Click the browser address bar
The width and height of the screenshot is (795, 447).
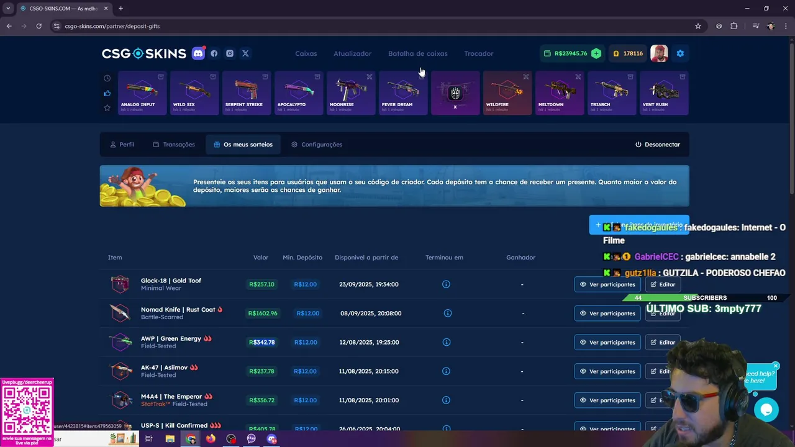[x=373, y=26]
